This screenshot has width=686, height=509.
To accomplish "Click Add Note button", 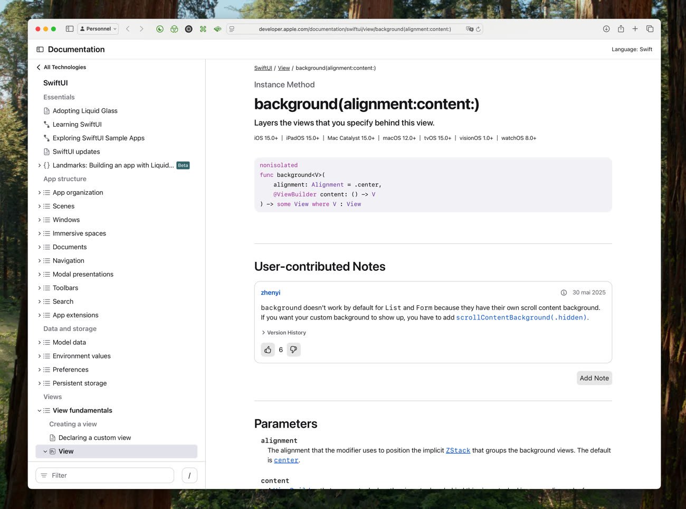I will tap(594, 379).
